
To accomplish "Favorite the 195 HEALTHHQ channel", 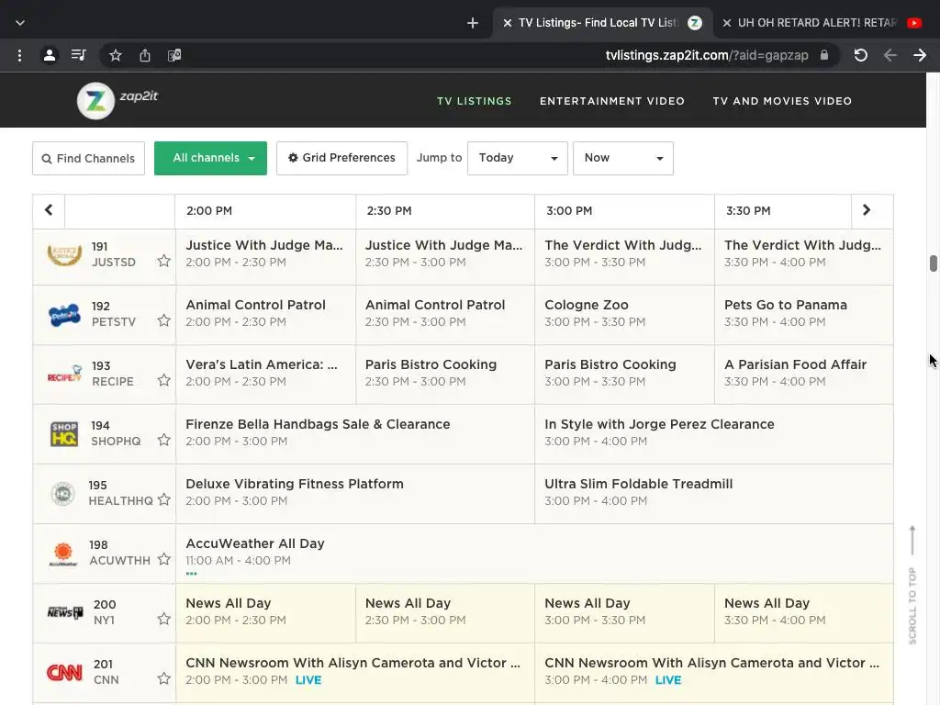I will click(163, 500).
